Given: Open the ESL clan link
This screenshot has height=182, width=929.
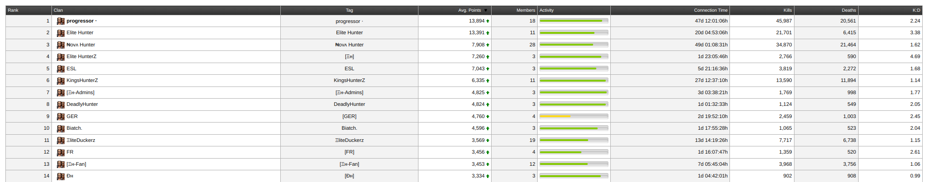Looking at the screenshot, I should [71, 68].
